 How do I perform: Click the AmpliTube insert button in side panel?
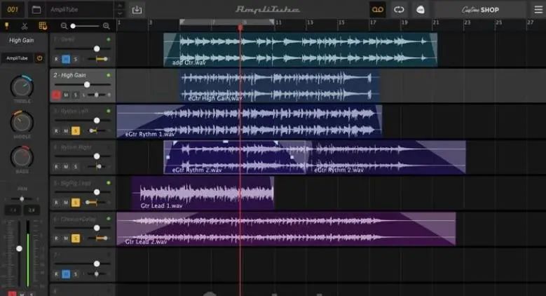tap(17, 58)
